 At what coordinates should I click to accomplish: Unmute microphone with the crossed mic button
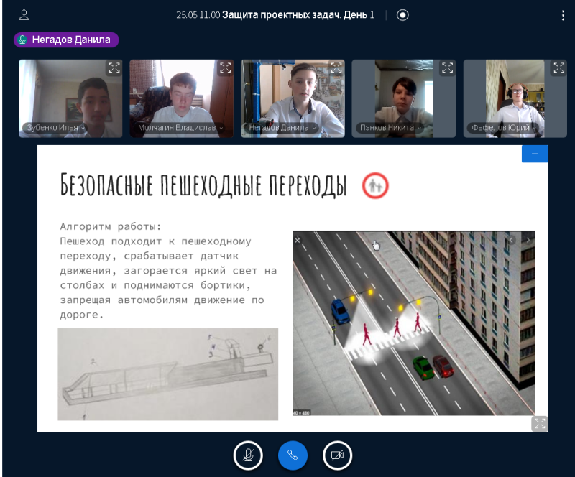[248, 455]
